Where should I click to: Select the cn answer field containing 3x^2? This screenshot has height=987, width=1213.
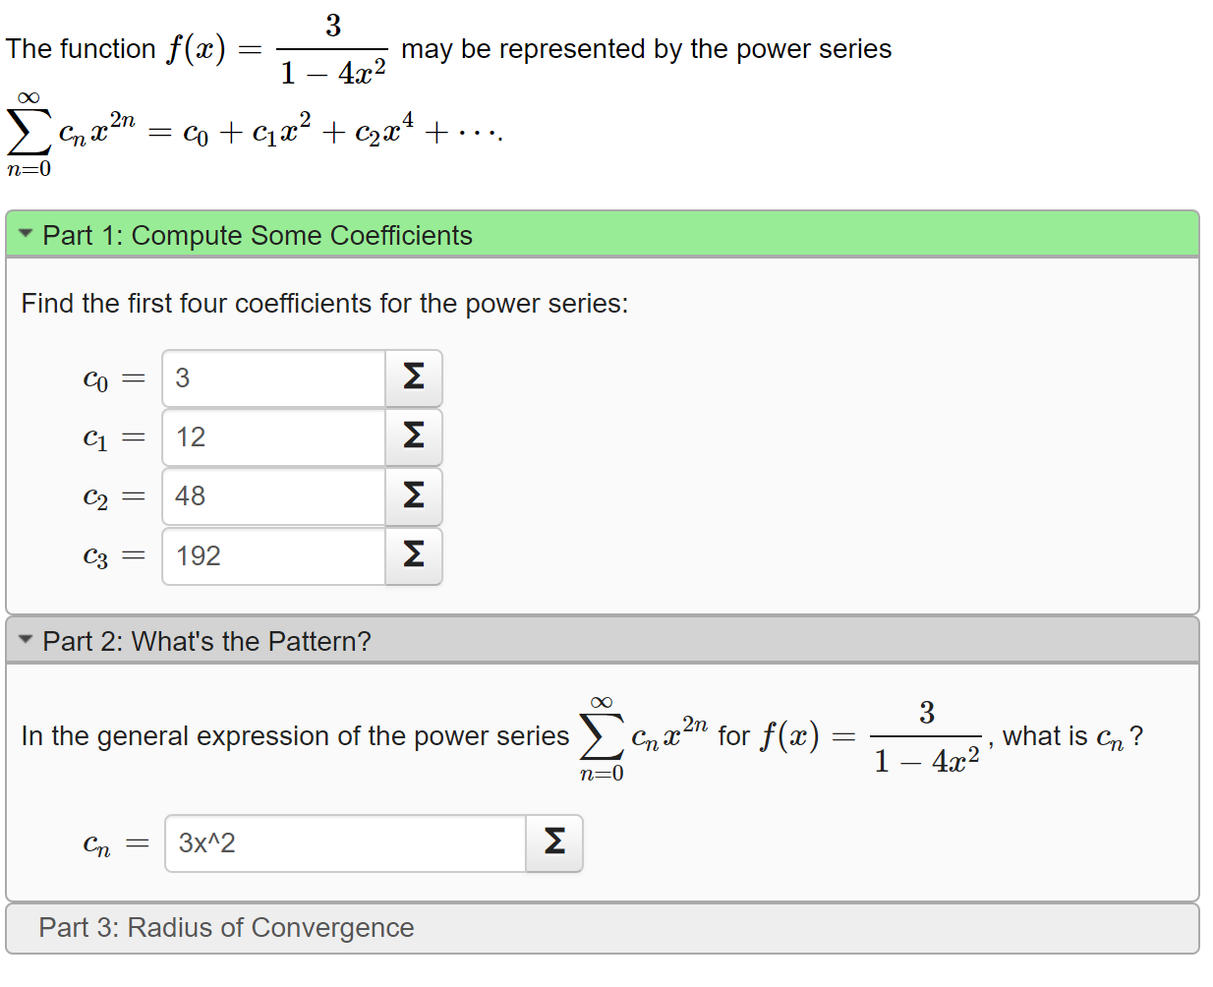coord(344,842)
